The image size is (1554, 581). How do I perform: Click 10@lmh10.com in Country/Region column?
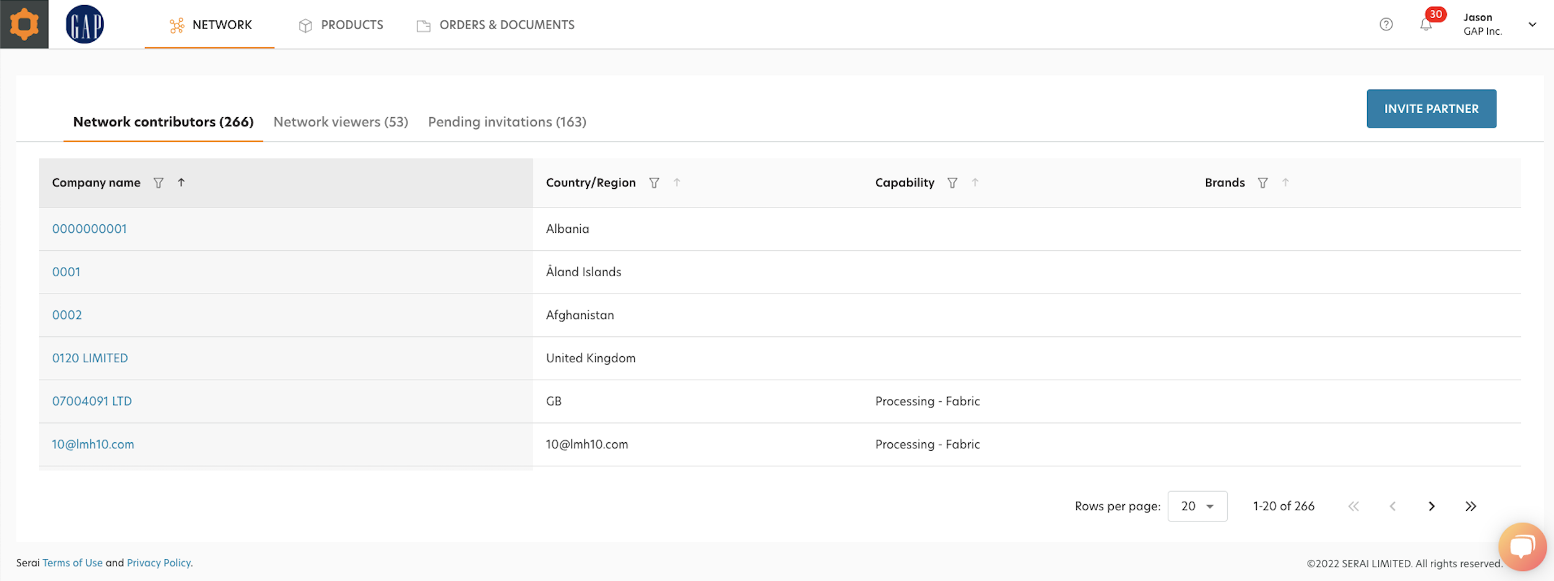tap(587, 444)
